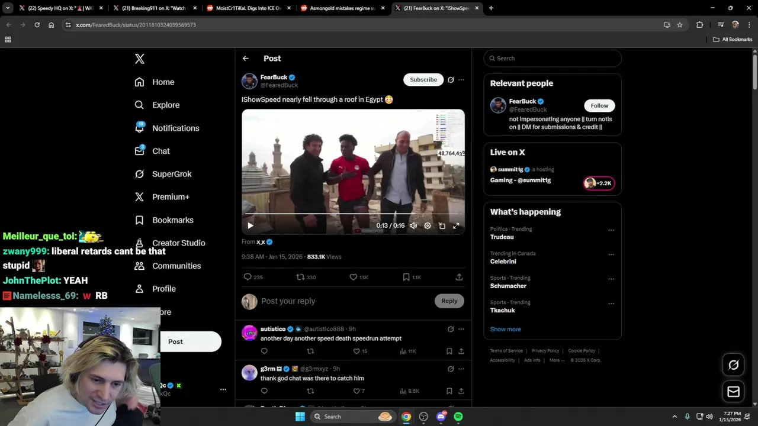Image resolution: width=758 pixels, height=426 pixels.
Task: Enter fullscreen on the video
Action: tap(456, 225)
